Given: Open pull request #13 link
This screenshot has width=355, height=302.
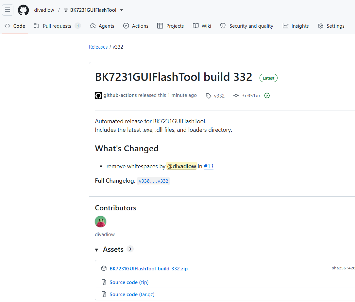Looking at the screenshot, I should pyautogui.click(x=209, y=166).
